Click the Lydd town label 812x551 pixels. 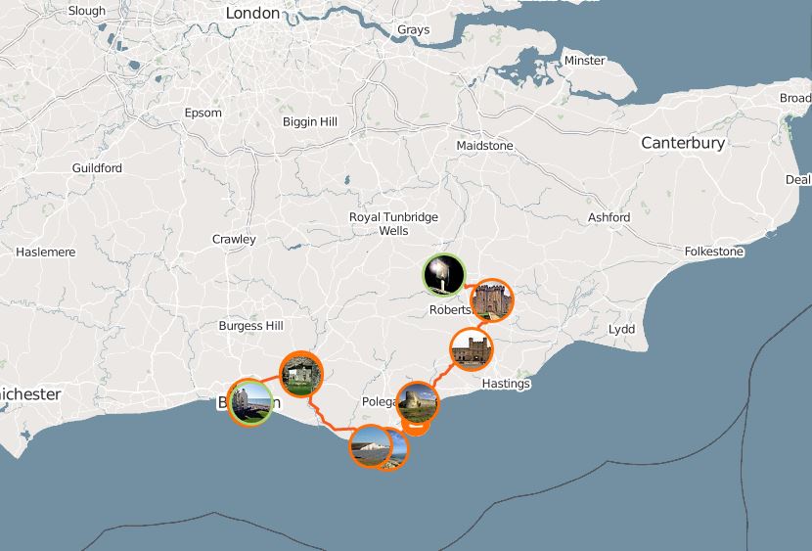click(x=621, y=330)
